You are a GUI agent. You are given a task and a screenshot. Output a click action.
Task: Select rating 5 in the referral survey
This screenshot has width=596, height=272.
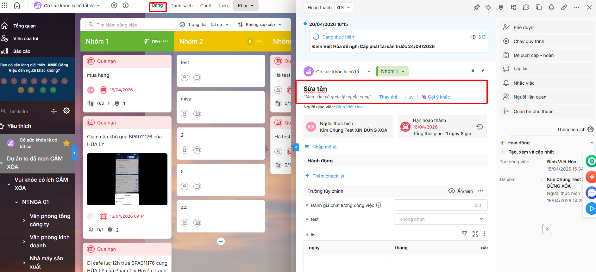click(54, 81)
